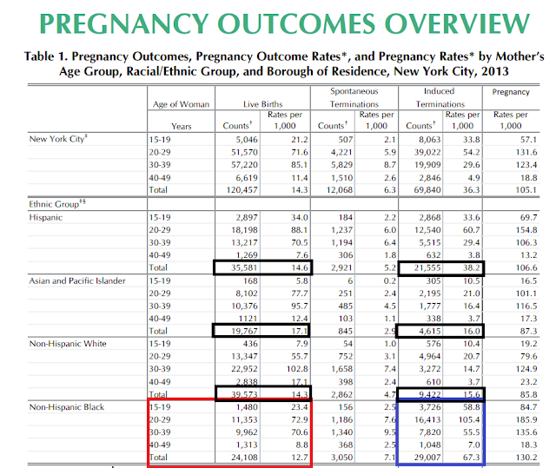Click the 'Years' subheader
This screenshot has width=556, height=468.
(x=182, y=127)
